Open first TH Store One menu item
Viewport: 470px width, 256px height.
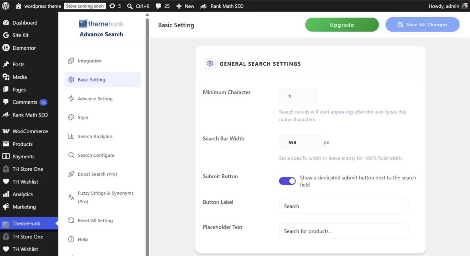coord(29,169)
